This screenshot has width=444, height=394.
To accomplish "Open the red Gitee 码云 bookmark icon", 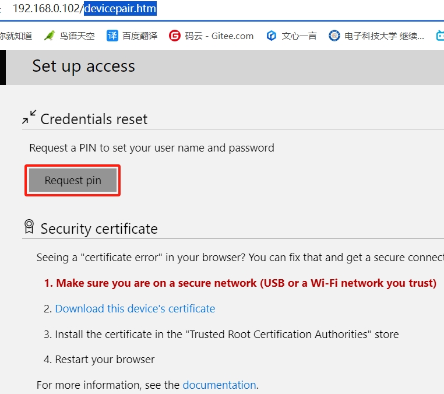I will [175, 36].
